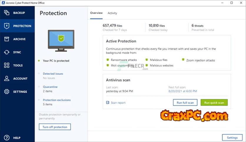The height and width of the screenshot is (142, 246).
Task: Click the 6 threats prevented statistic
Action: click(x=197, y=26)
